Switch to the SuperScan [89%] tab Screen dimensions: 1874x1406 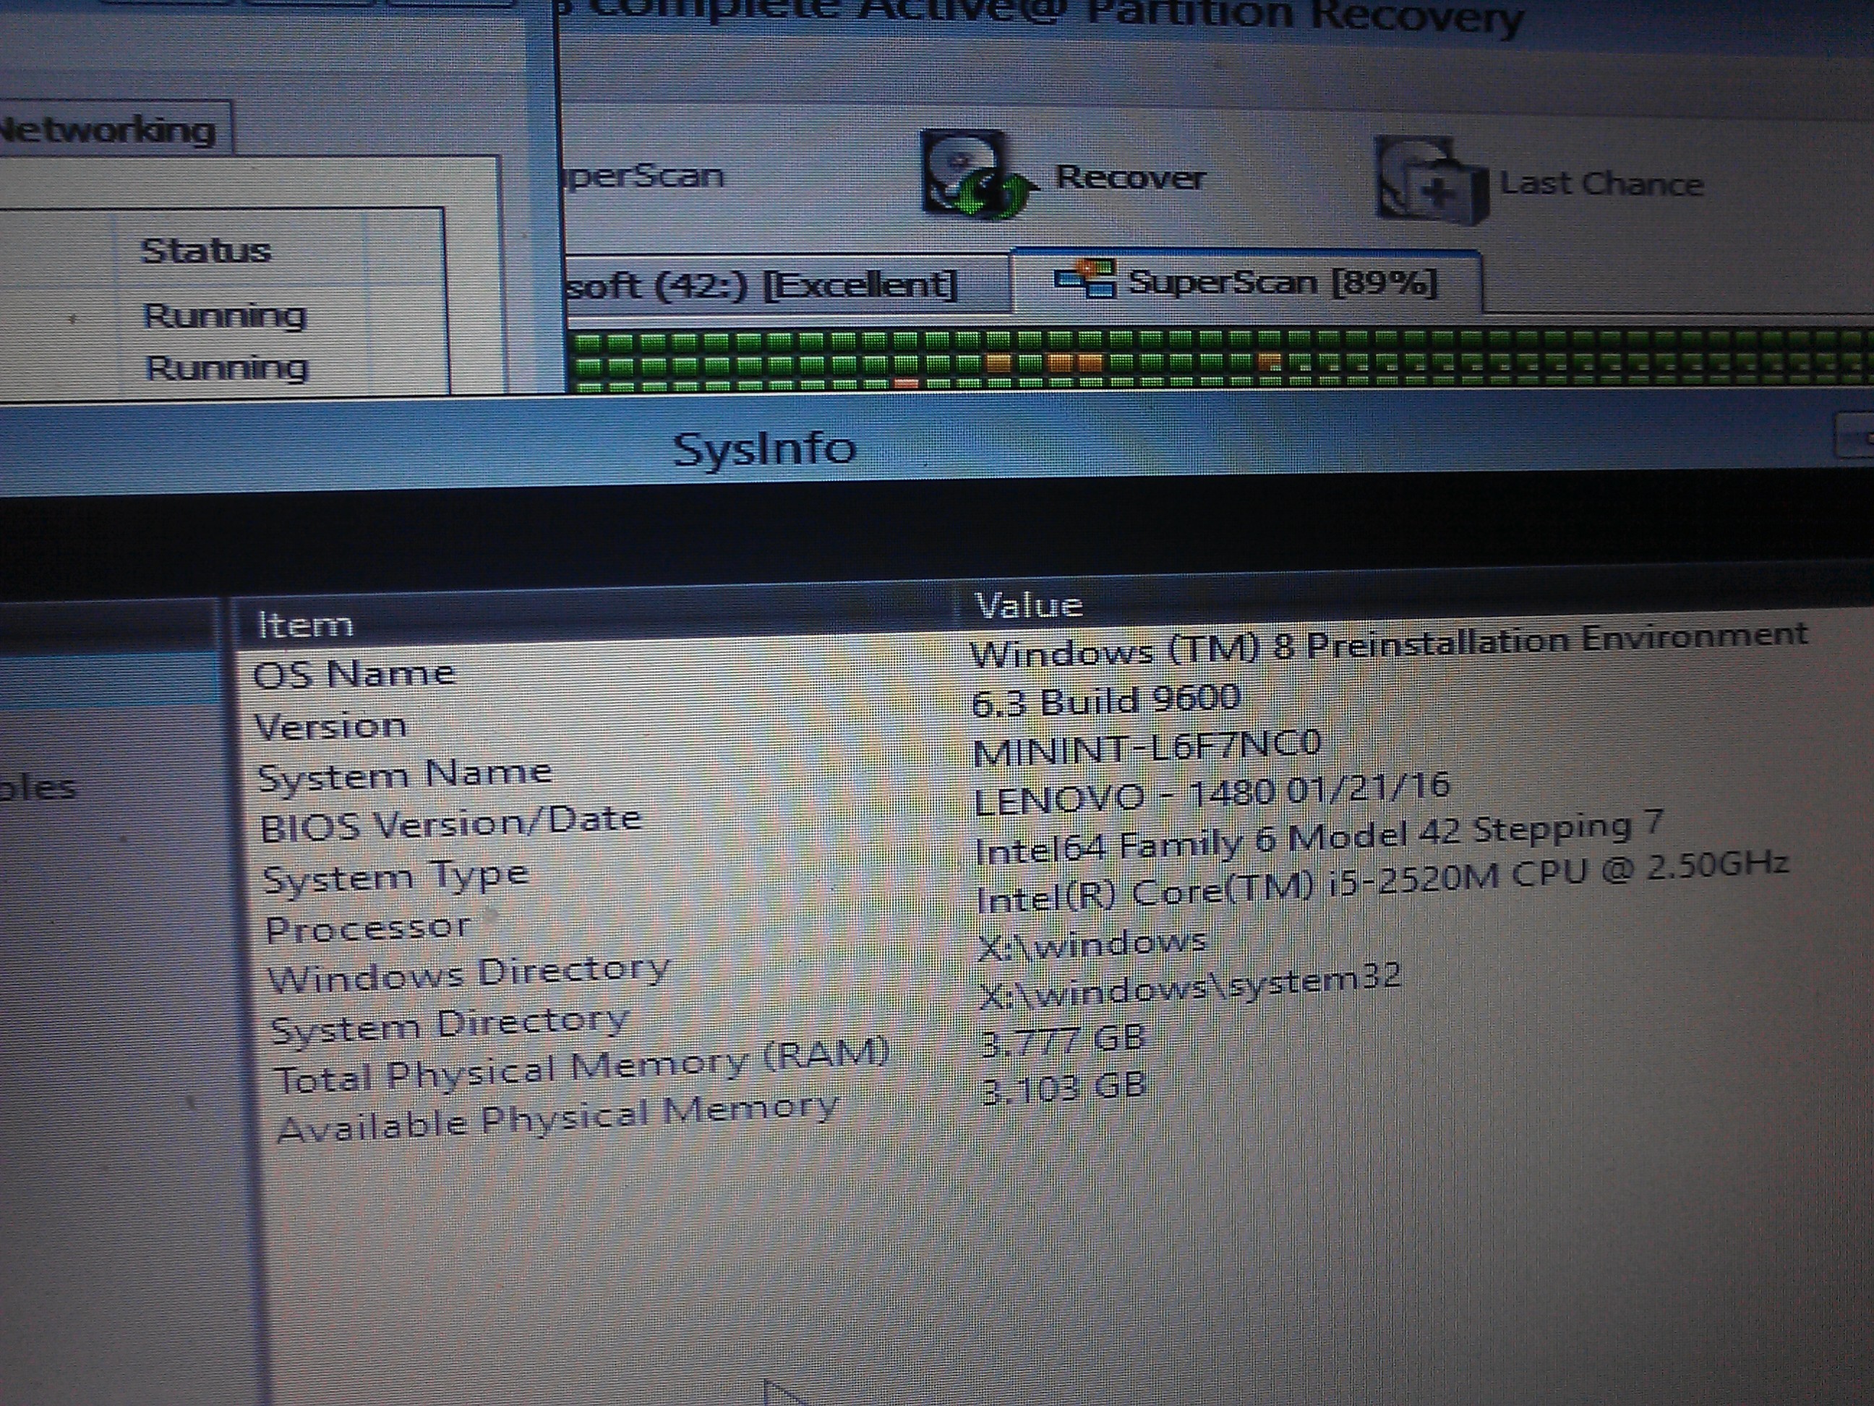[x=1281, y=282]
